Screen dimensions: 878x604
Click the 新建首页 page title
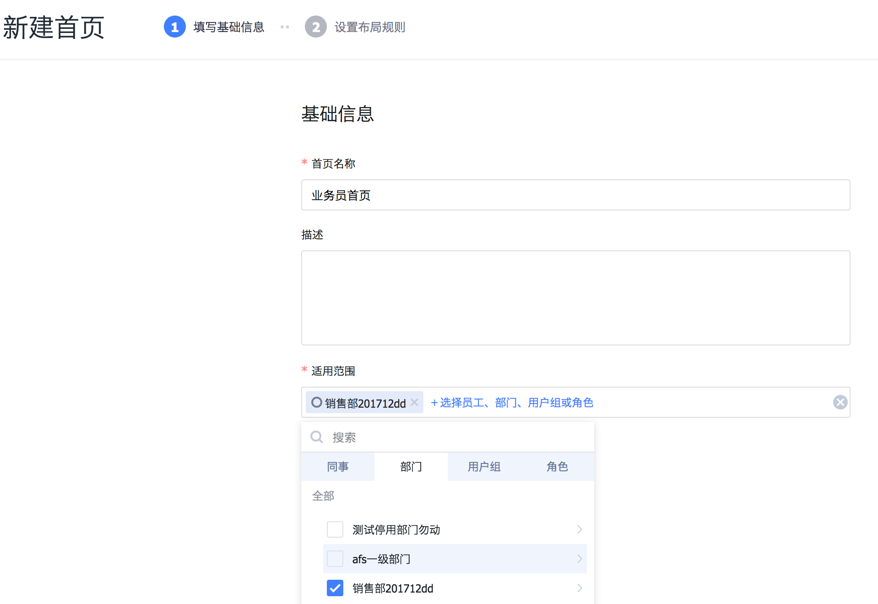(54, 27)
